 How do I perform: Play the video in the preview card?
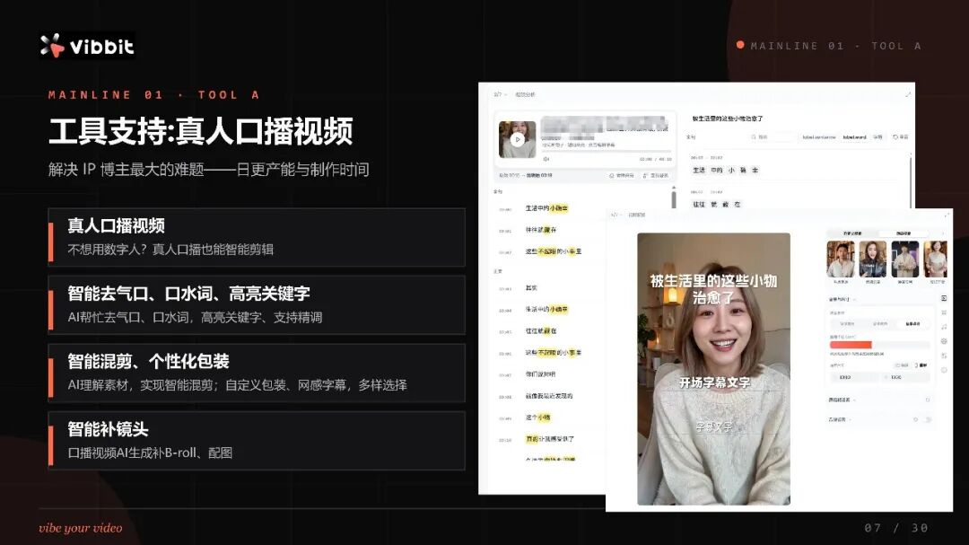[x=518, y=139]
